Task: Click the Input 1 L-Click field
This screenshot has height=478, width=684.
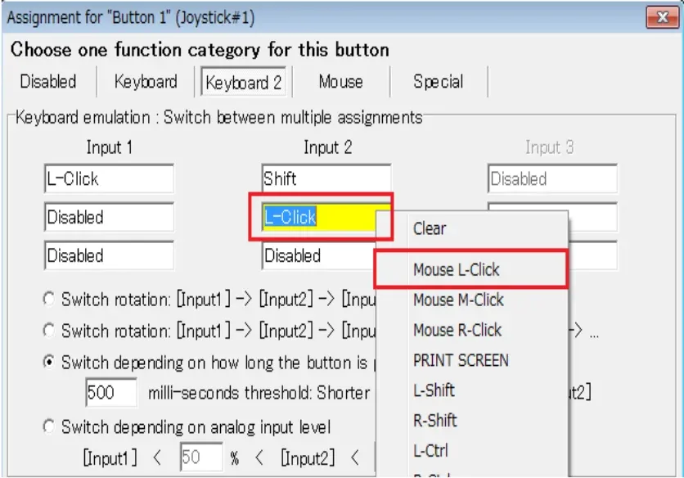Action: 109,178
